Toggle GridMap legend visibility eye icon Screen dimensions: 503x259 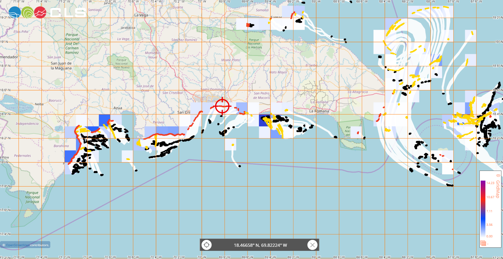click(x=498, y=176)
